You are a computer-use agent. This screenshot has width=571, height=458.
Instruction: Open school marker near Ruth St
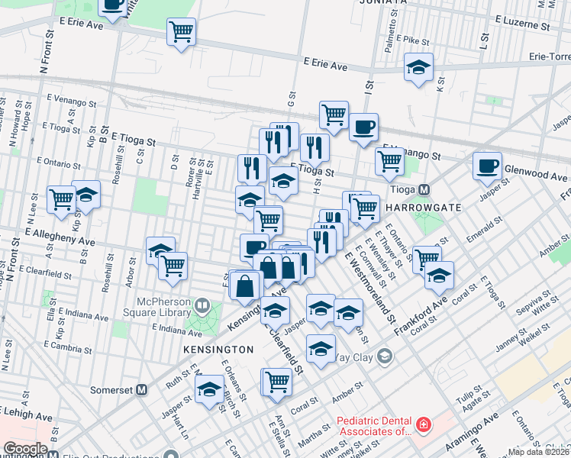click(x=209, y=392)
